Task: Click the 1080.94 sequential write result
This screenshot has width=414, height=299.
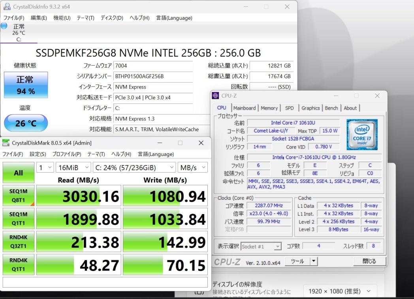Action: pyautogui.click(x=165, y=196)
